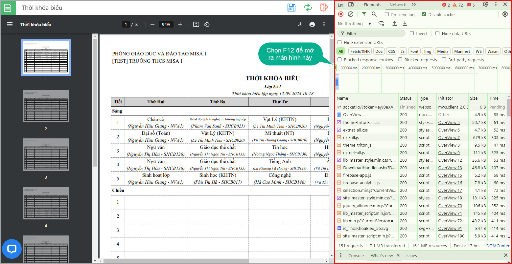Toggle the PDF sidebar hamburger menu
The image size is (512, 264).
(x=10, y=24)
